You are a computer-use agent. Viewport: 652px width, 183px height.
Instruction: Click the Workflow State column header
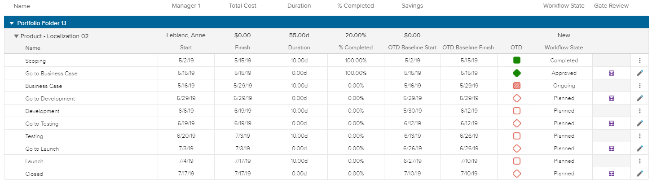click(x=564, y=6)
